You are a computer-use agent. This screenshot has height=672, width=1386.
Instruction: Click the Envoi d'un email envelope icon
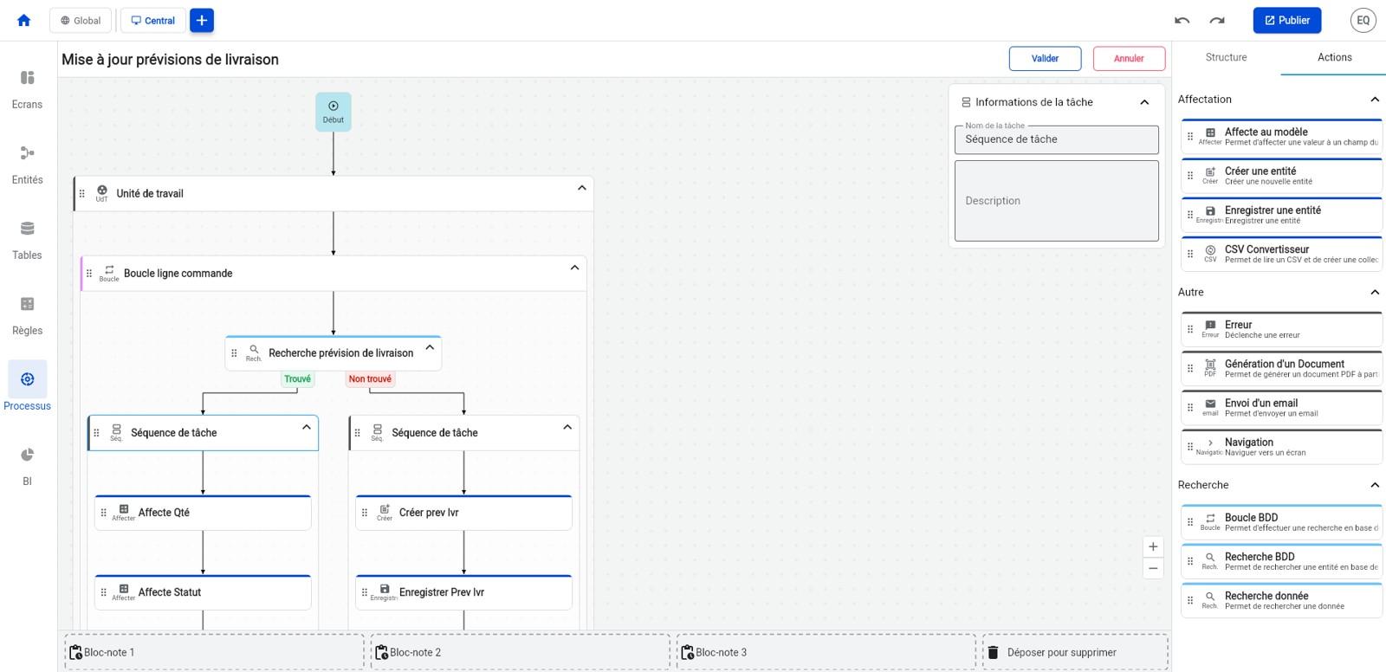click(x=1210, y=404)
